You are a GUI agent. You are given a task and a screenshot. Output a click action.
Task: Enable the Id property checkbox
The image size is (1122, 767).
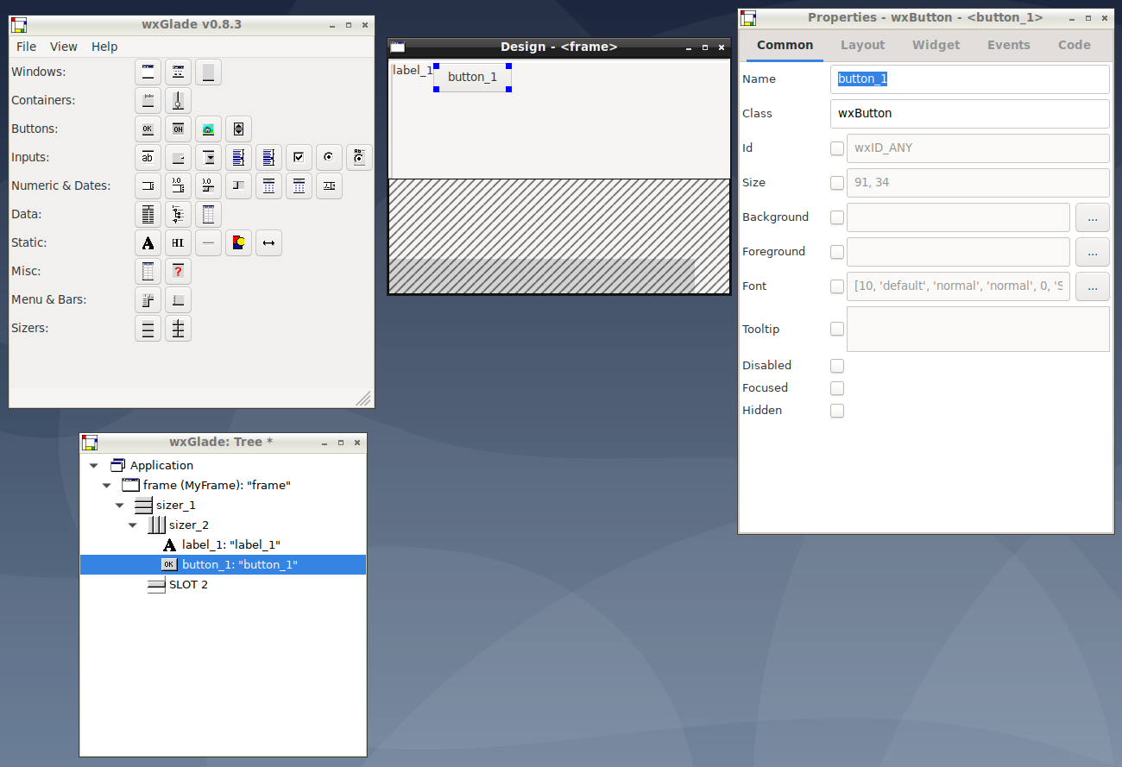click(x=837, y=148)
